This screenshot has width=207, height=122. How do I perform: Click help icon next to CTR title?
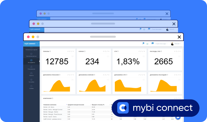tap(118, 51)
